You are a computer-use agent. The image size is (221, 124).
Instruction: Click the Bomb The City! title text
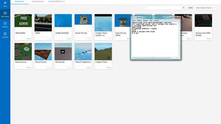(81, 33)
